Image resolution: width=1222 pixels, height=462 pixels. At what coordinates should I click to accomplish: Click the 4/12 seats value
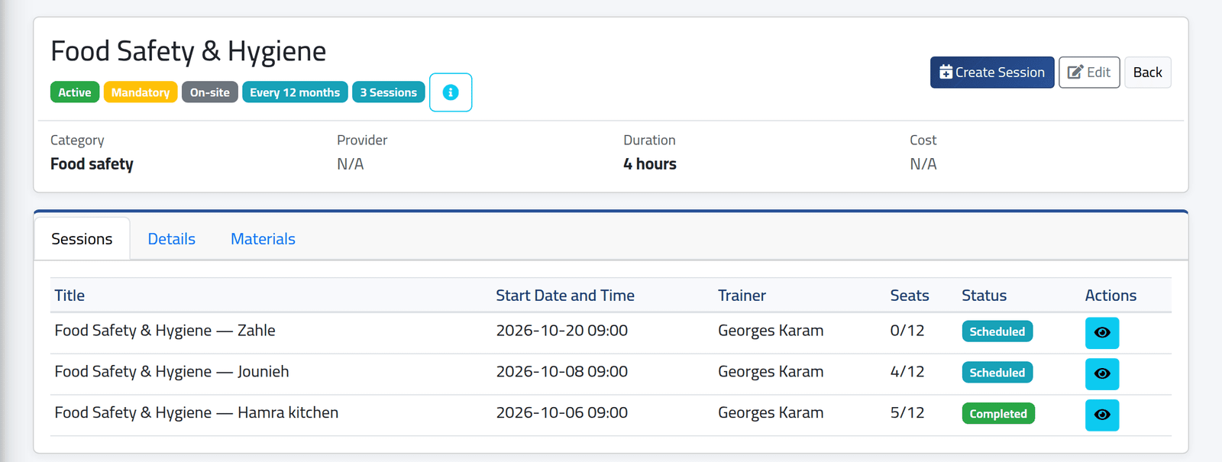tap(907, 372)
